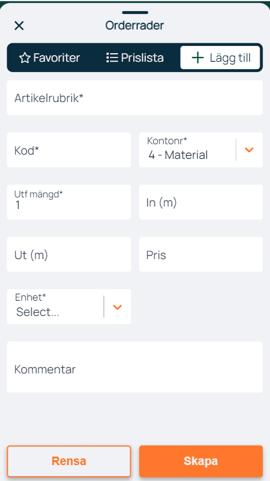Screen dimensions: 270x481
Task: Close the Orderrader panel with X
Action: pyautogui.click(x=19, y=26)
